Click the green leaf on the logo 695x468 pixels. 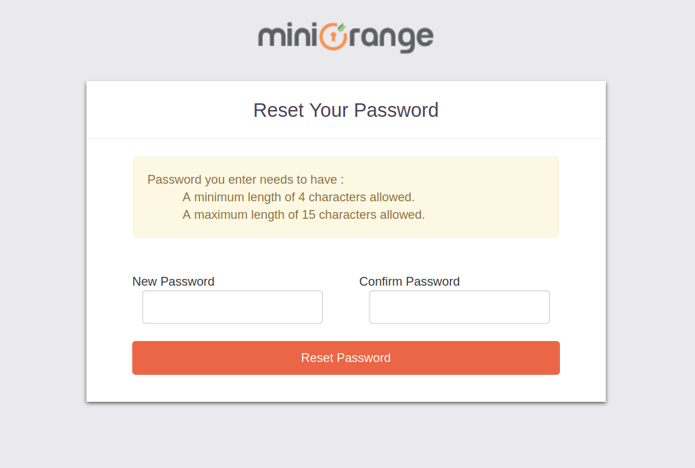pyautogui.click(x=342, y=27)
